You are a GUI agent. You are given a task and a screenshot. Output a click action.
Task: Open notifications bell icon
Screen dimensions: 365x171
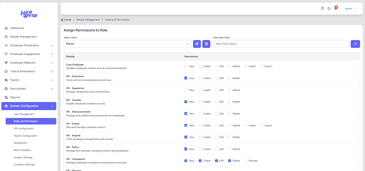pyautogui.click(x=335, y=8)
